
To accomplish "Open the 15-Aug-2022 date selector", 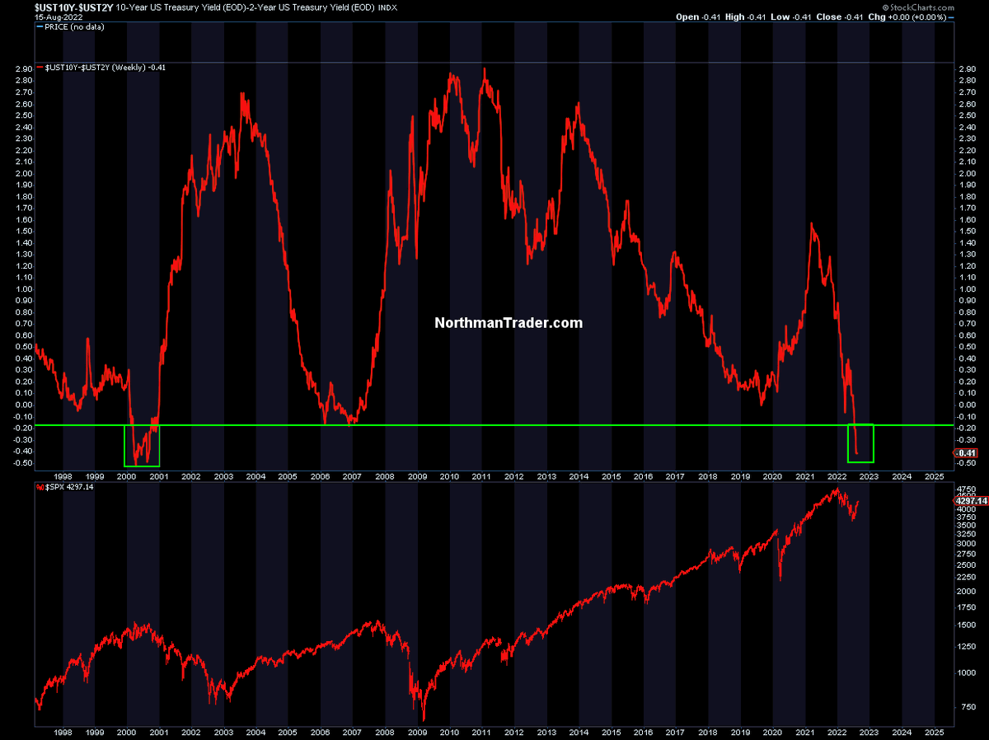I will point(59,16).
